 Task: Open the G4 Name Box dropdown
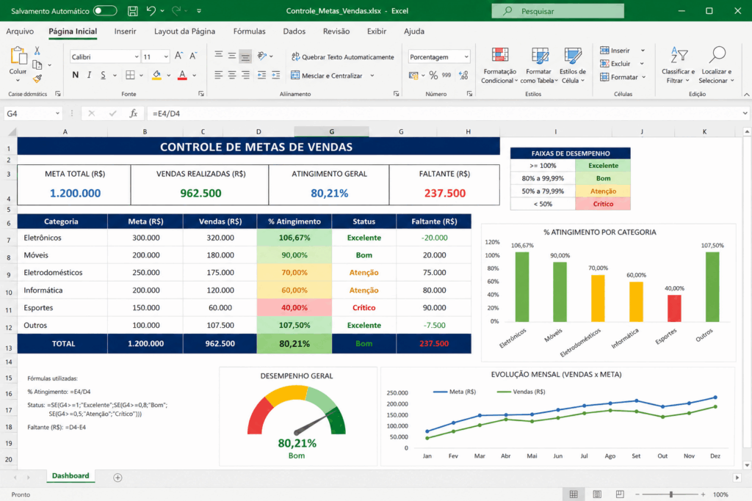tap(57, 114)
